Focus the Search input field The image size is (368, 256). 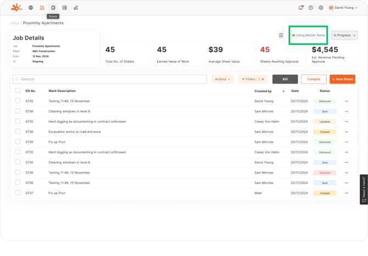click(110, 79)
